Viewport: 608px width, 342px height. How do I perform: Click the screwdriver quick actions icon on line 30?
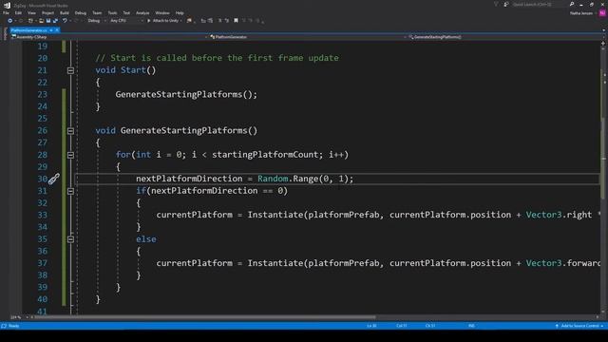click(x=54, y=179)
